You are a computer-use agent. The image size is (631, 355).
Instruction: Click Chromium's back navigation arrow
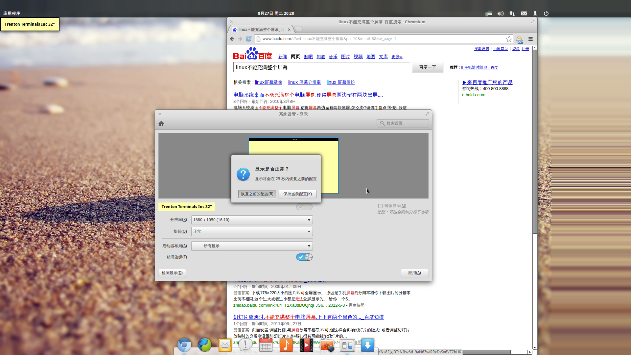232,39
